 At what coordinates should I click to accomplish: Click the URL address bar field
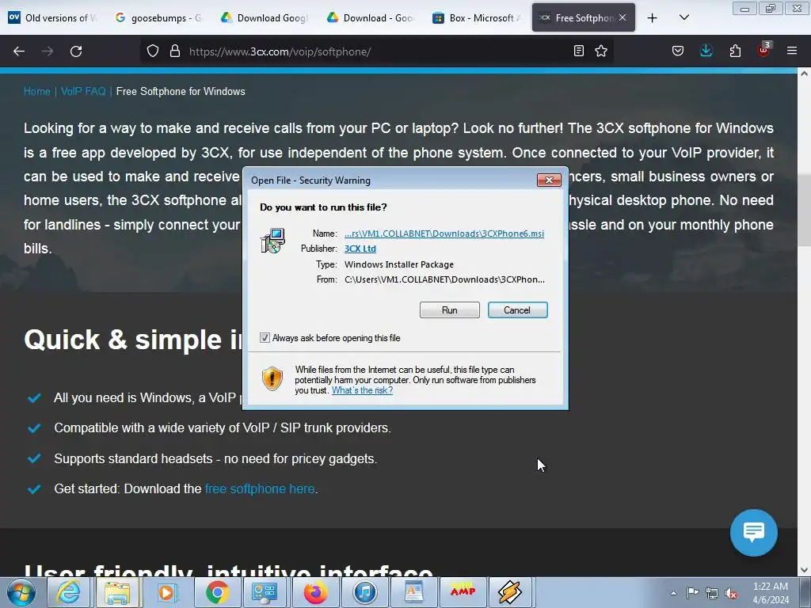click(378, 51)
